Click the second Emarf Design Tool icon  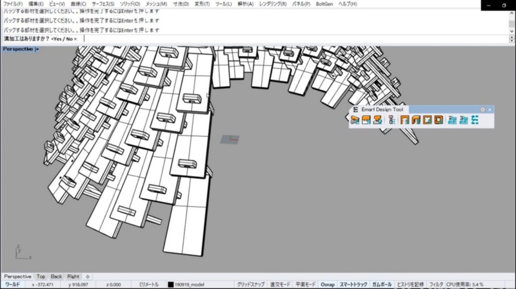365,120
